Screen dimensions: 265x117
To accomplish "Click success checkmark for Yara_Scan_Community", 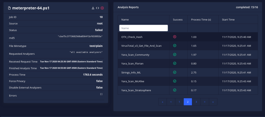I will [175, 55].
